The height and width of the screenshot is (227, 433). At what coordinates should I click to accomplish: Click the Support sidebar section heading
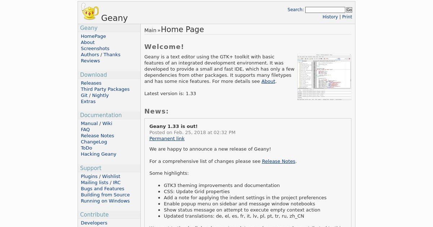coord(91,168)
